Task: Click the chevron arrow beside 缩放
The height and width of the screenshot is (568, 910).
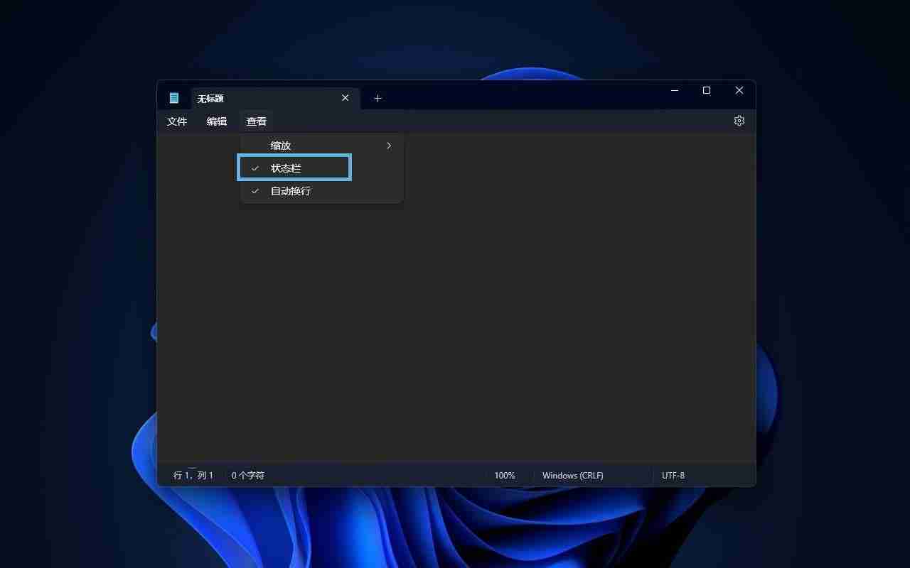Action: [388, 145]
